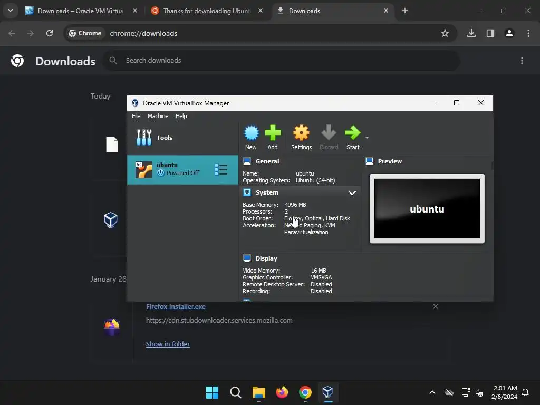The image size is (540, 405).
Task: Click the network tray icon
Action: pos(466,392)
